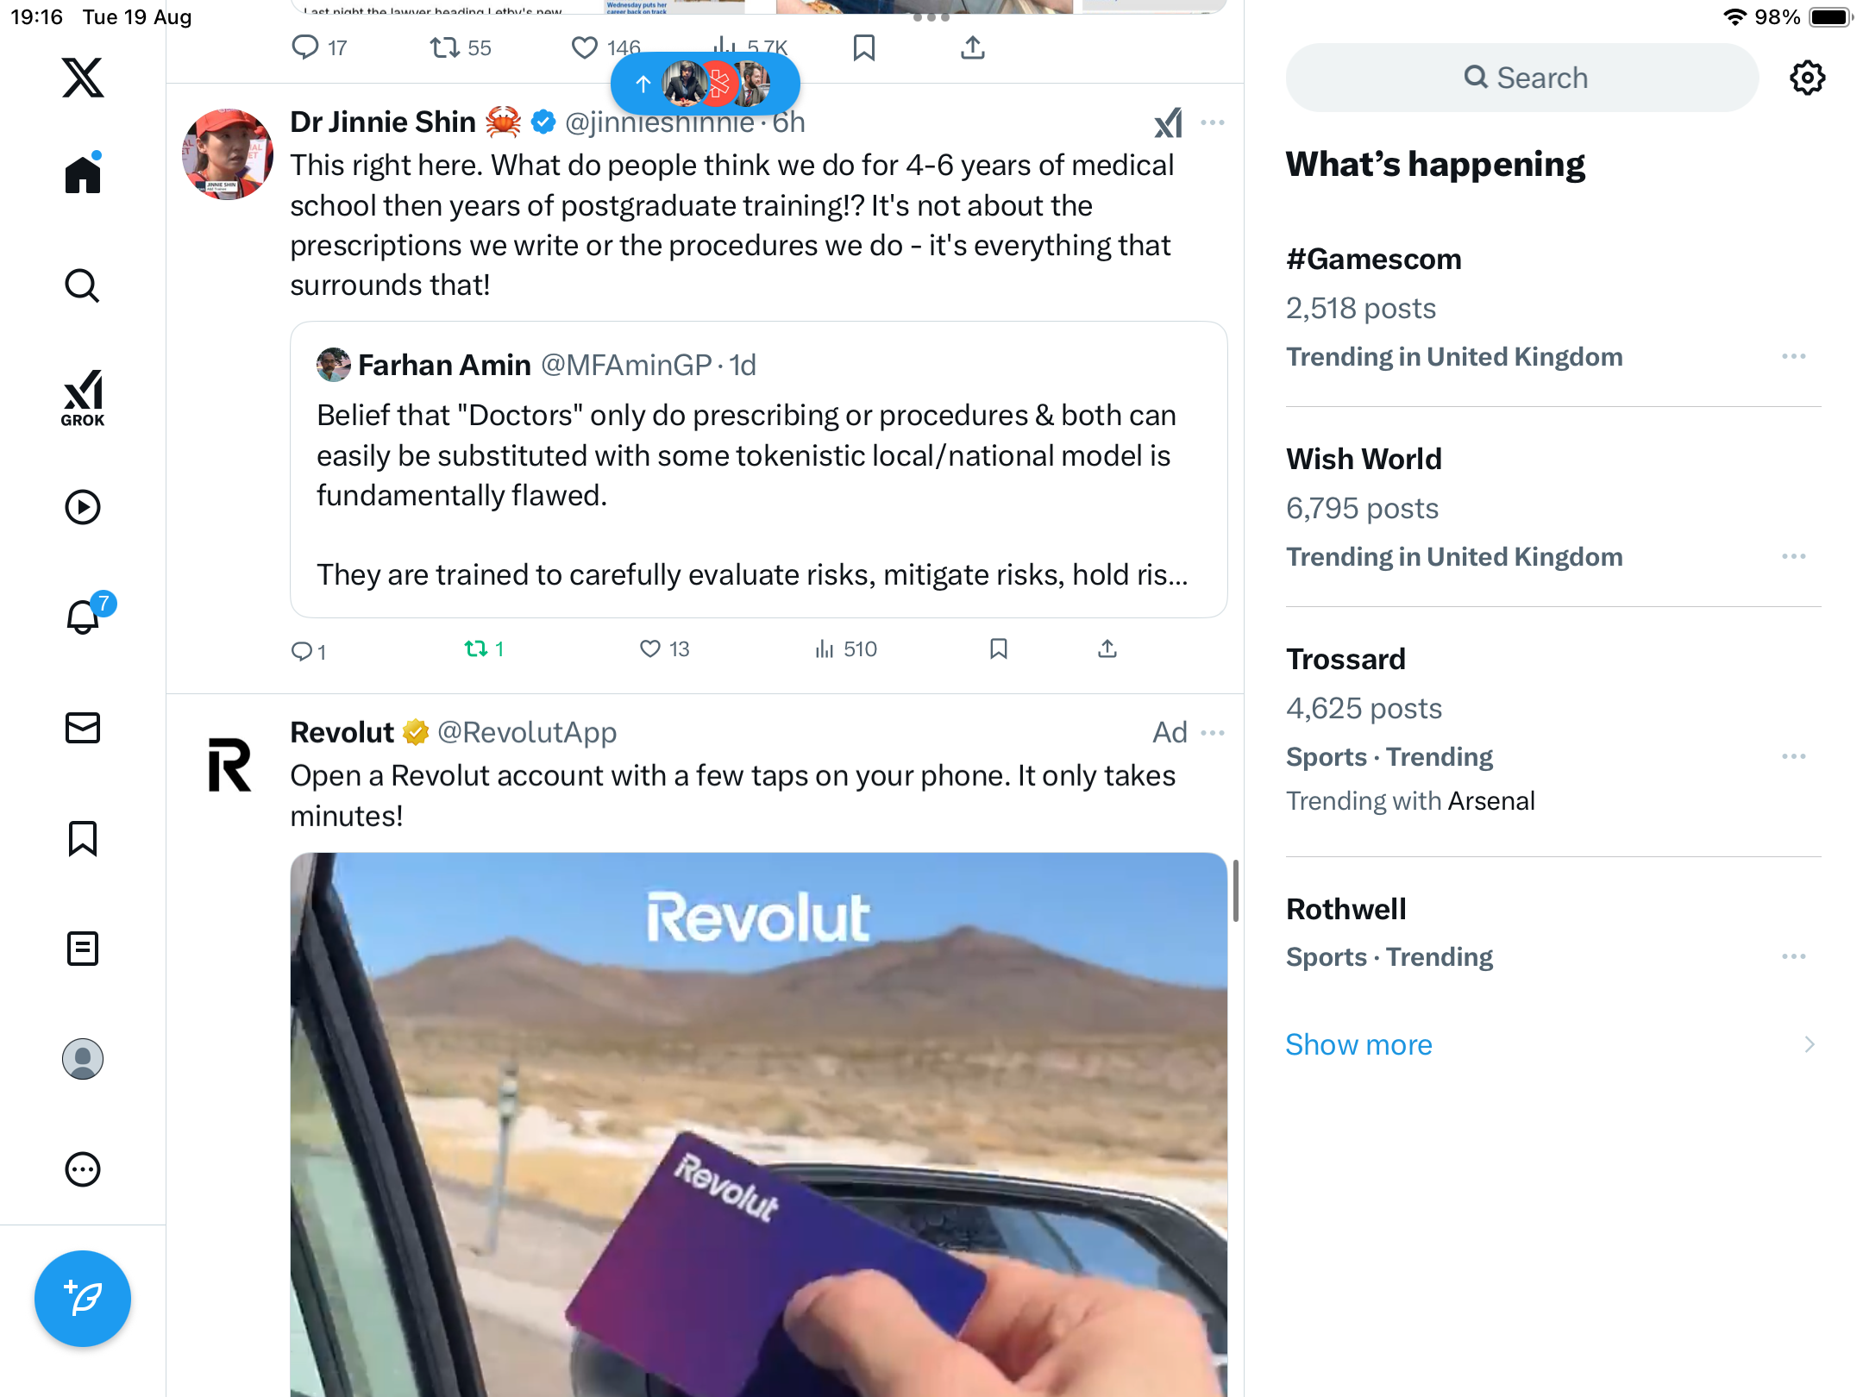Image resolution: width=1863 pixels, height=1397 pixels.
Task: Open the Trossard trending topic
Action: click(x=1345, y=660)
